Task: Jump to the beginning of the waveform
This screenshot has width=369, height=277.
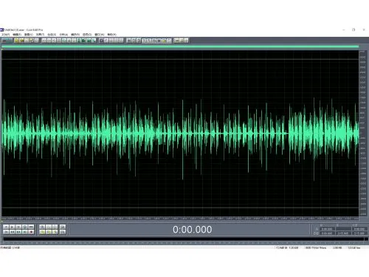Action: click(x=6, y=232)
